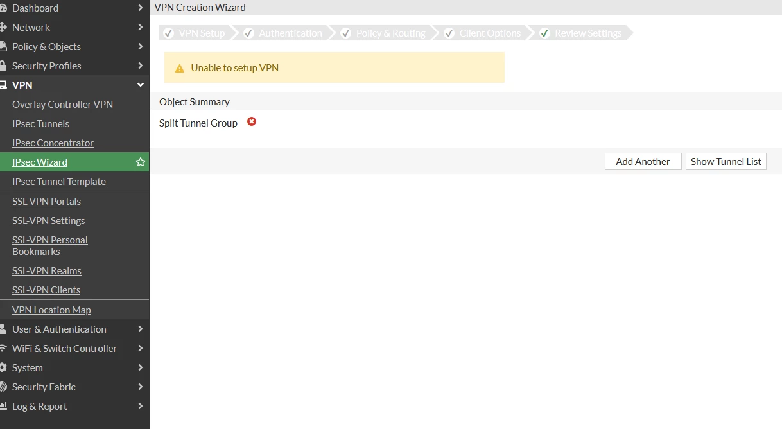Go to IPsec Tunnels
Screen dimensions: 782x429
pos(40,124)
